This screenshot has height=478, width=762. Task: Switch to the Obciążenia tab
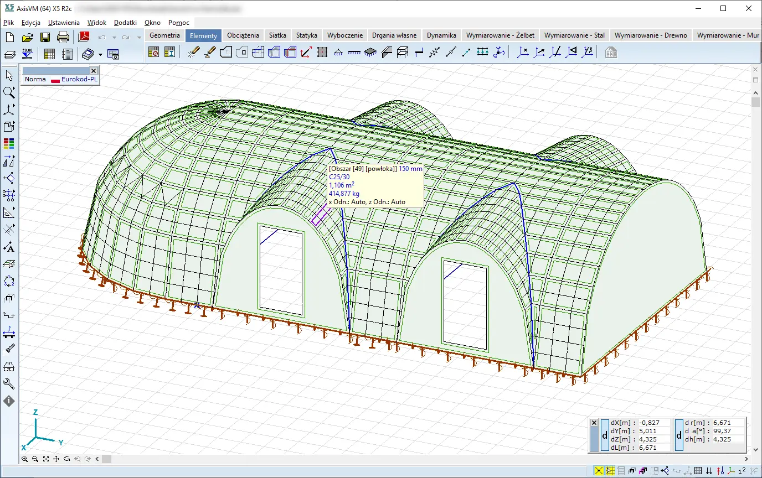coord(243,35)
